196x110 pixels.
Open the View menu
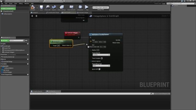point(16,3)
